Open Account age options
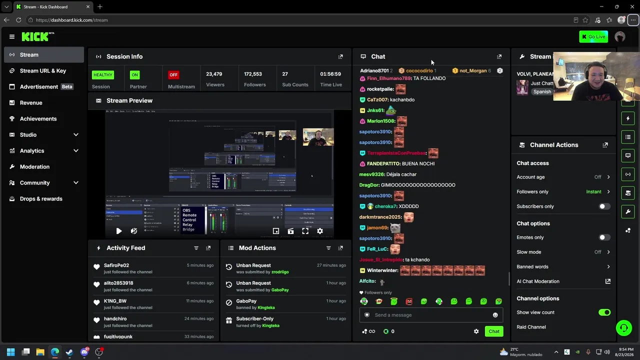The height and width of the screenshot is (360, 640). [x=563, y=177]
